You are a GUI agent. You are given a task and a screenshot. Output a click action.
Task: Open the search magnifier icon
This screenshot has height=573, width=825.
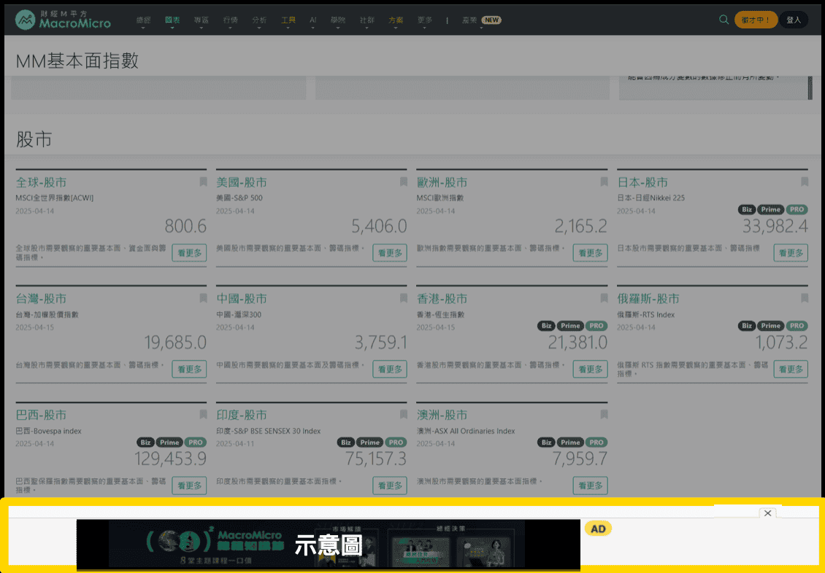coord(724,20)
